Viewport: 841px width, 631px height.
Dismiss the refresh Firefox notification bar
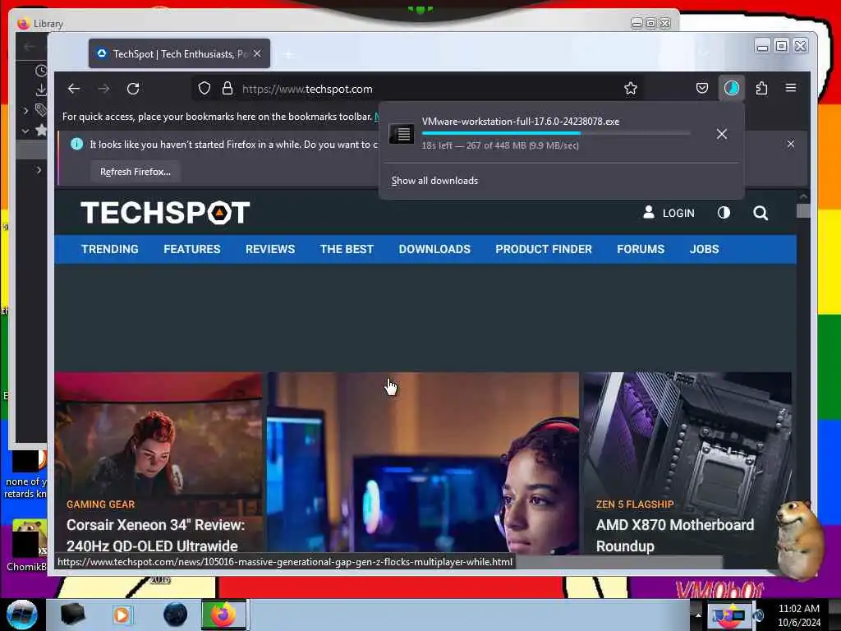(x=791, y=144)
